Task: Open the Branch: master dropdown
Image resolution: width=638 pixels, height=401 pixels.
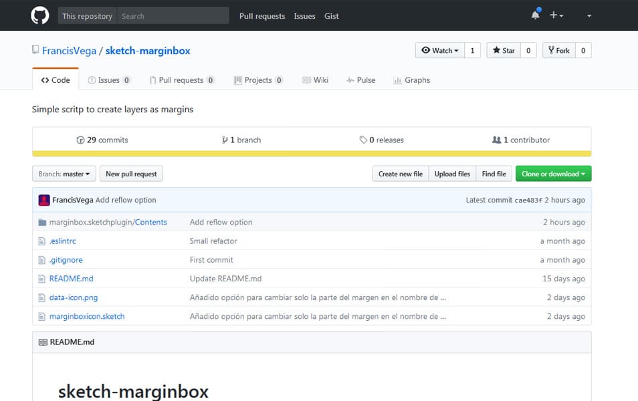Action: tap(64, 174)
